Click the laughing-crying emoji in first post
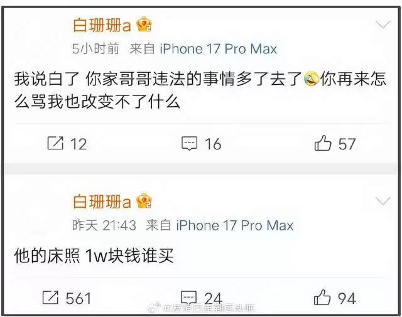 (x=312, y=79)
